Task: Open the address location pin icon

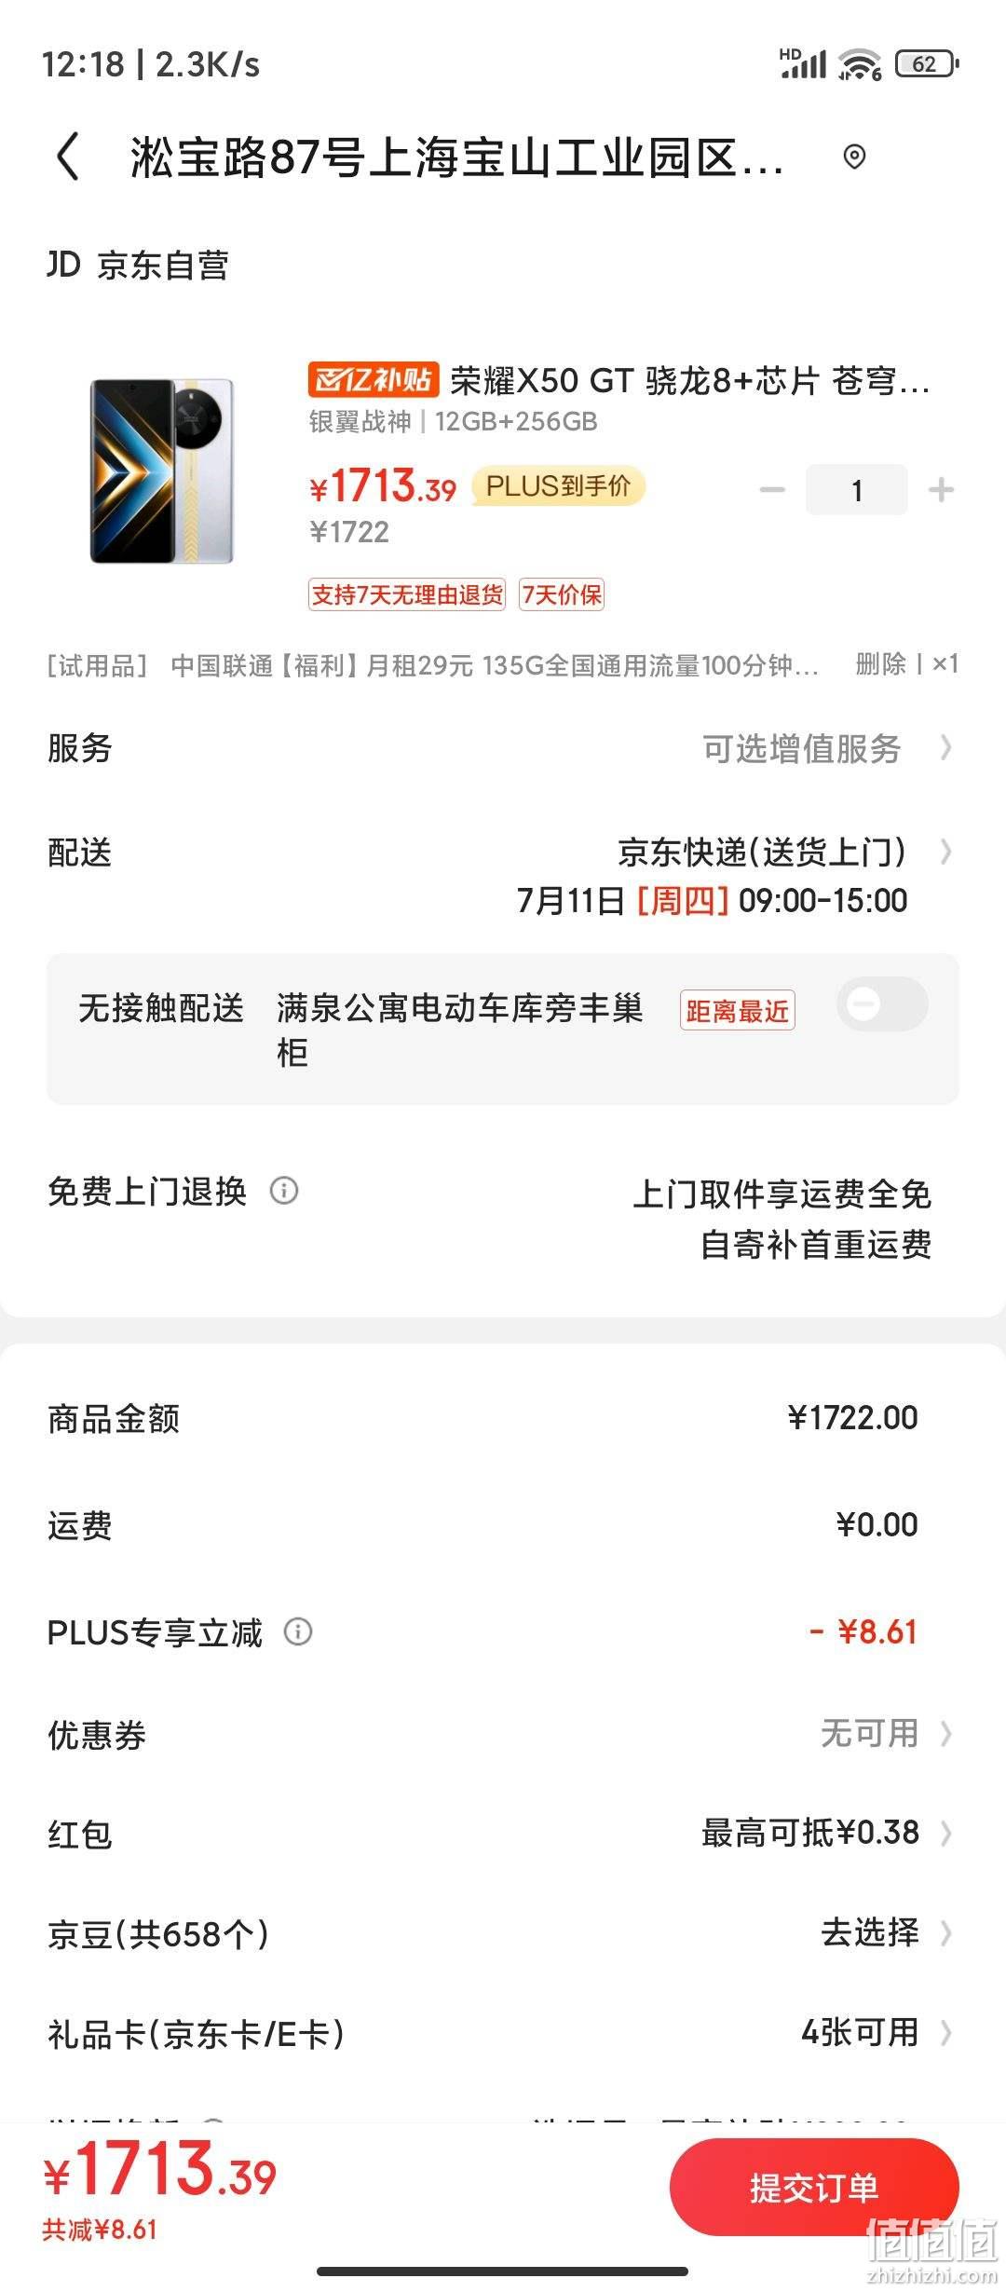Action: pyautogui.click(x=854, y=157)
